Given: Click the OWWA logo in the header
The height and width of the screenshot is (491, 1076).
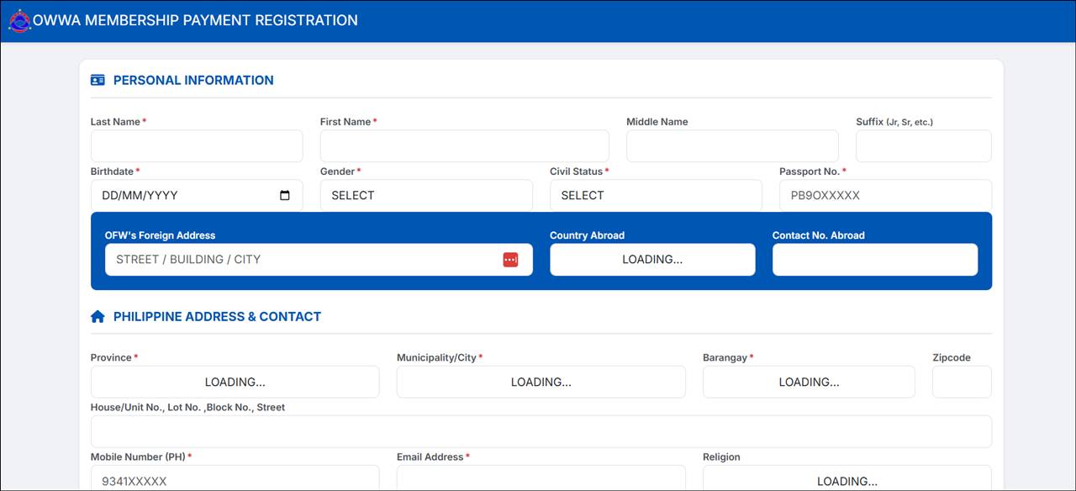Looking at the screenshot, I should (x=19, y=21).
